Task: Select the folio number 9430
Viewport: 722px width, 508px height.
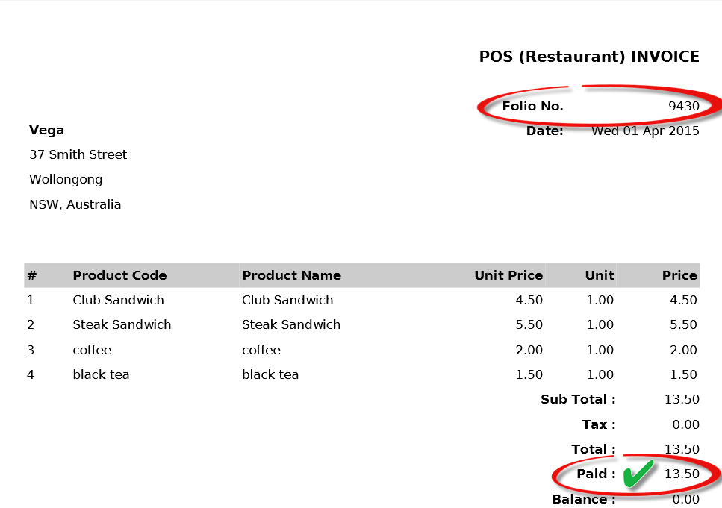Action: 683,106
